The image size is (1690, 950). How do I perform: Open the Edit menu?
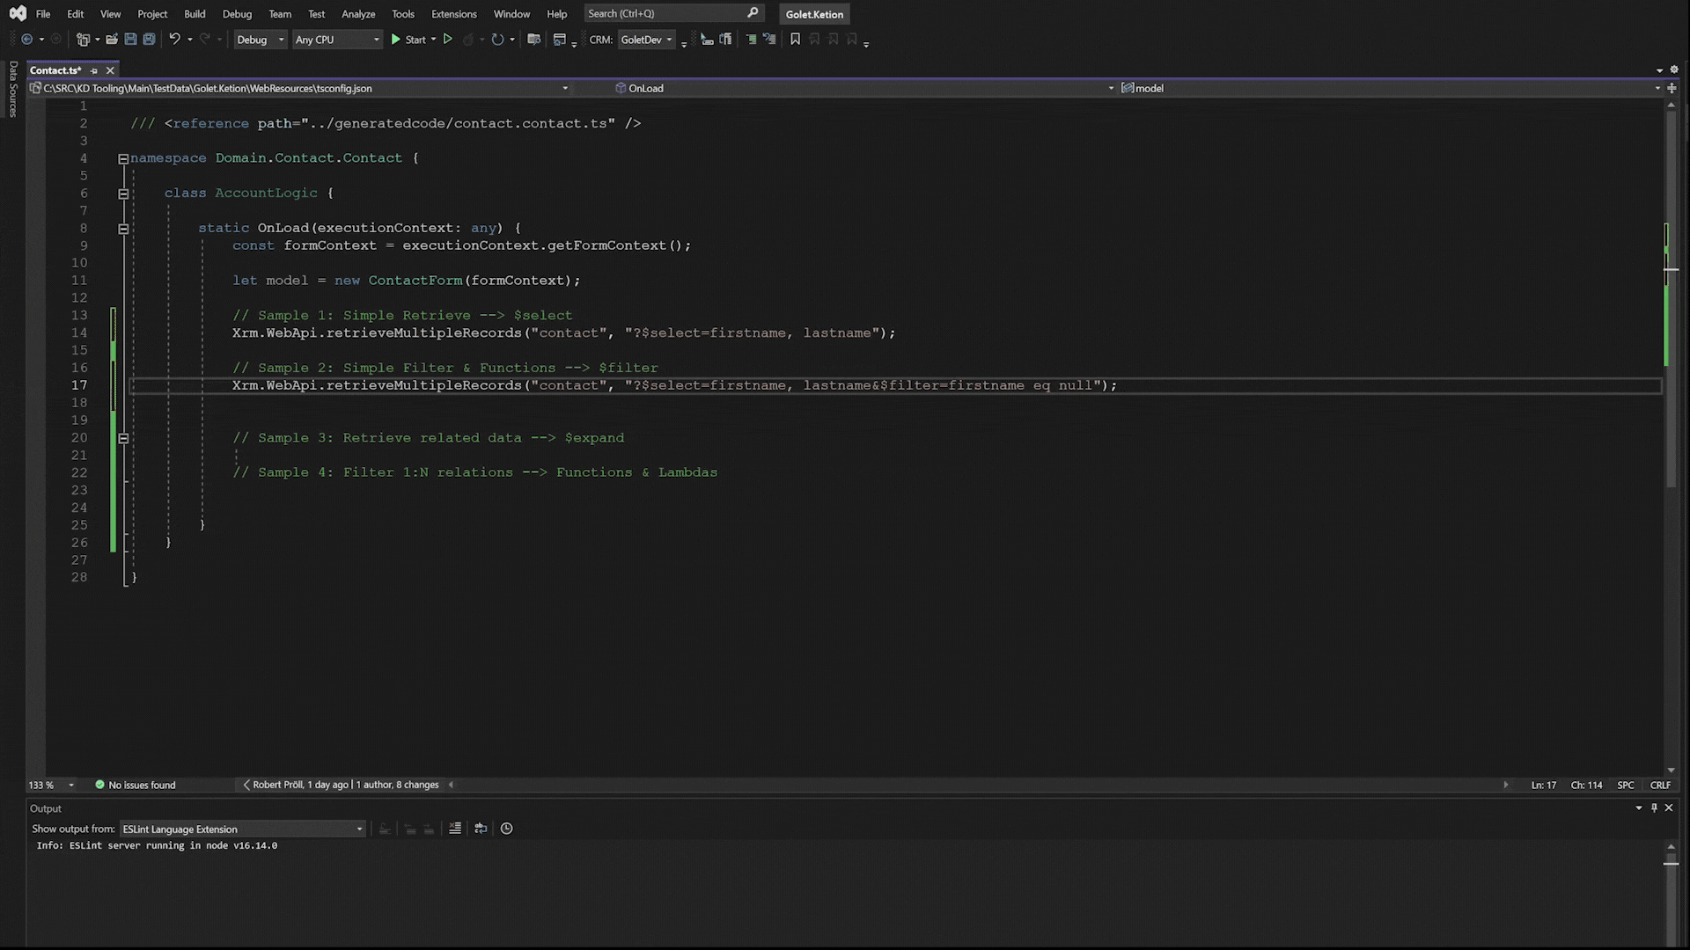[x=76, y=14]
